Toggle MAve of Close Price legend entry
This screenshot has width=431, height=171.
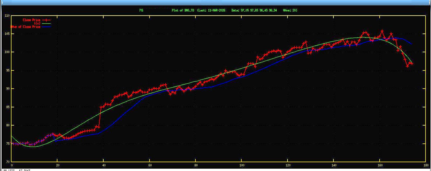pyautogui.click(x=26, y=27)
